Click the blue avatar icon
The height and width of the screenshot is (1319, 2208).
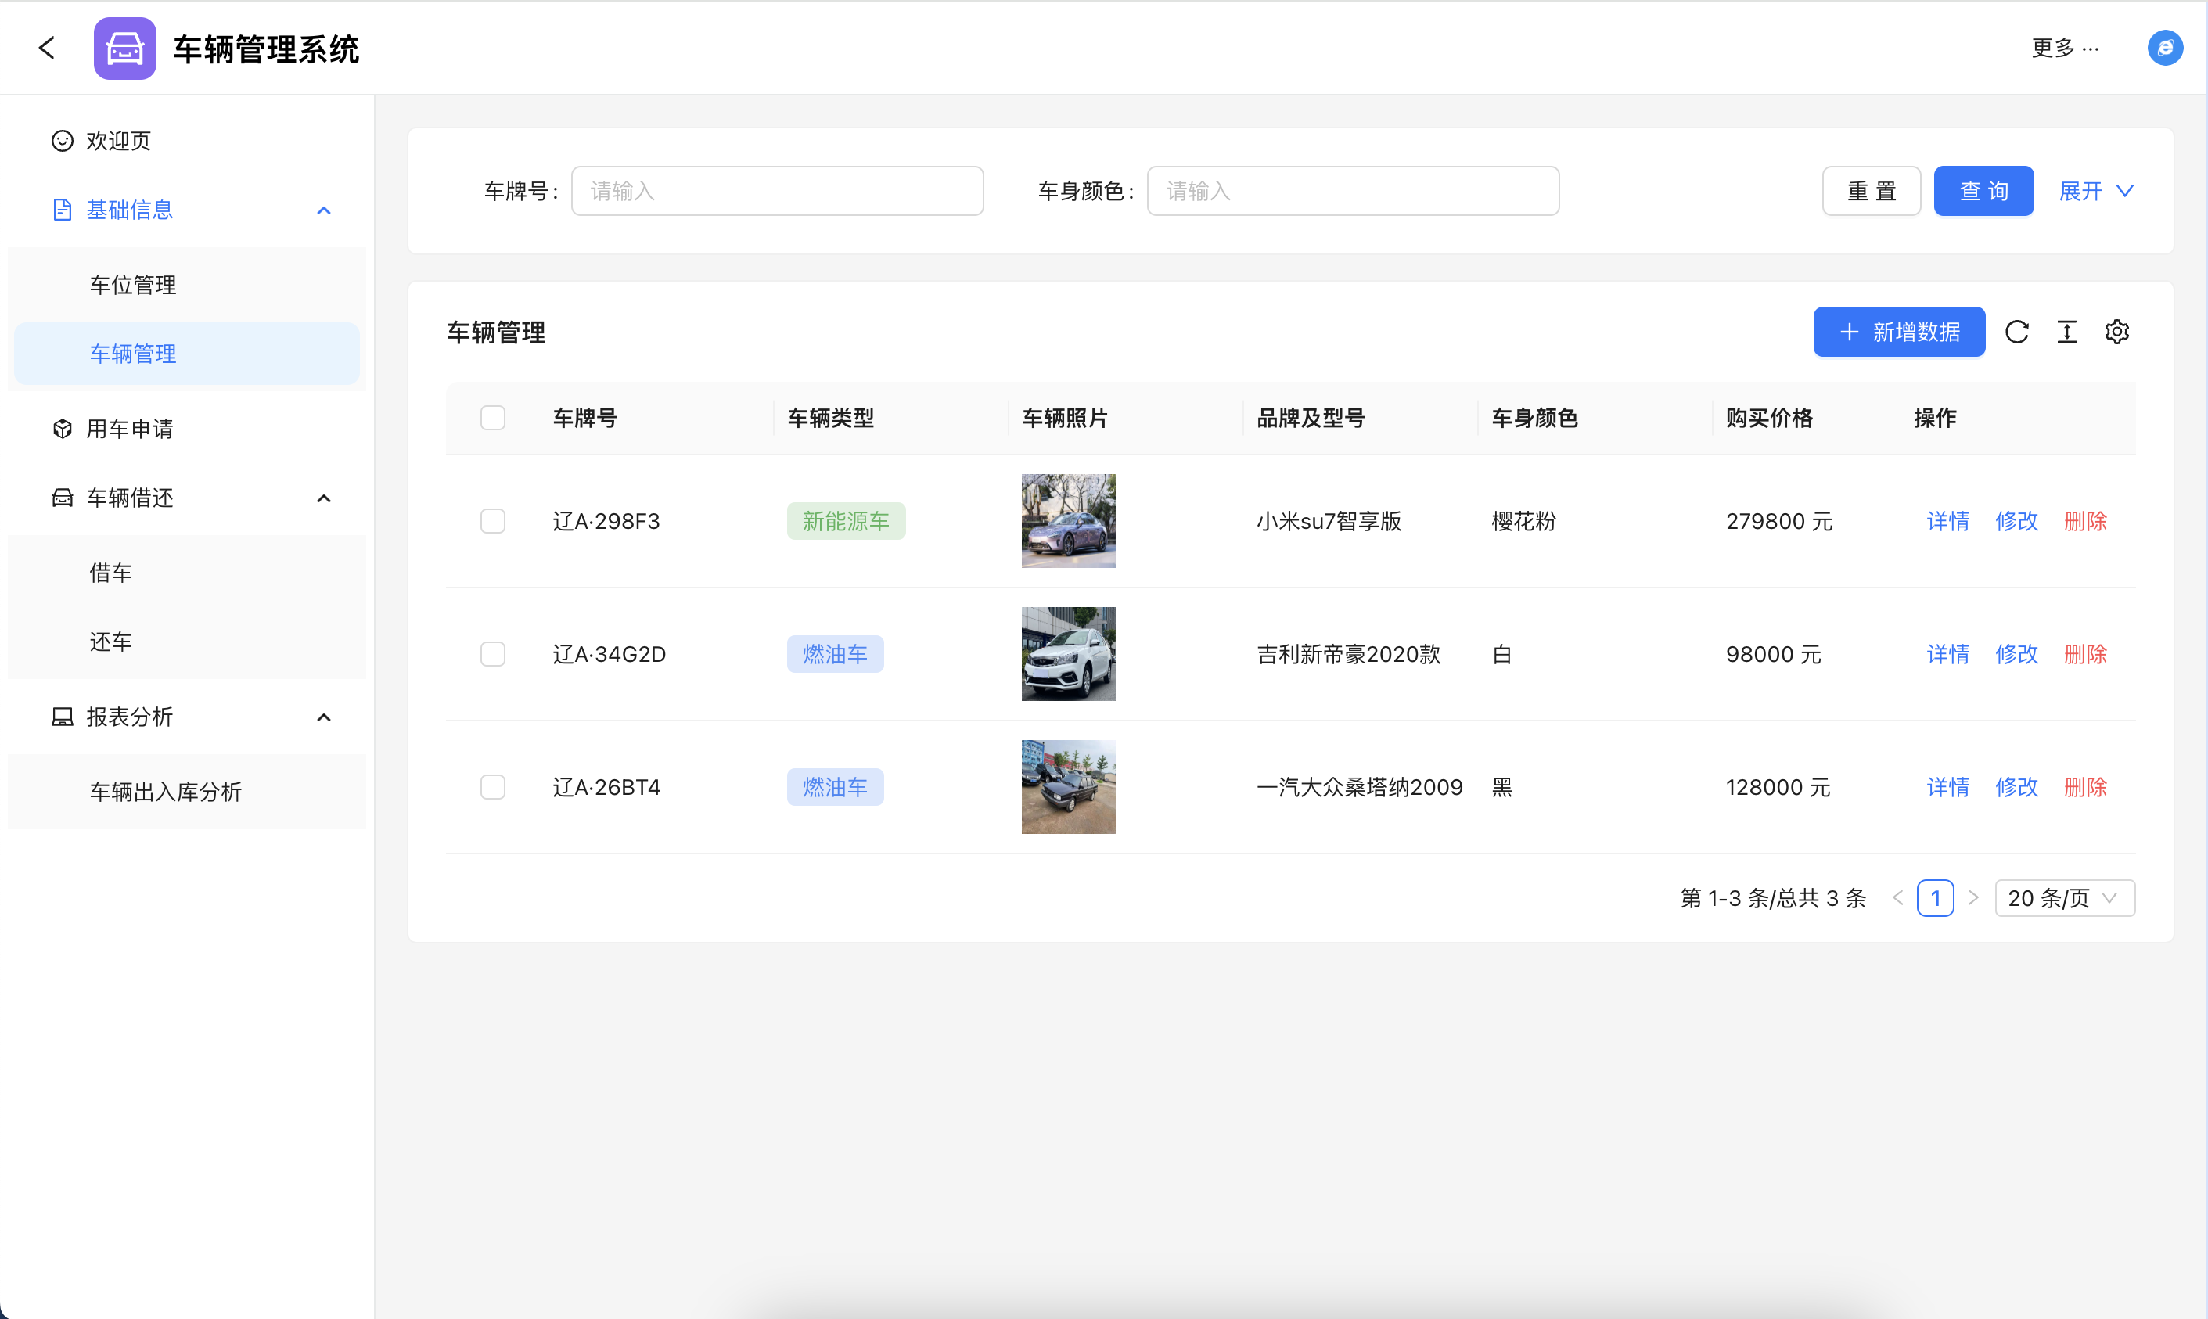point(2164,48)
